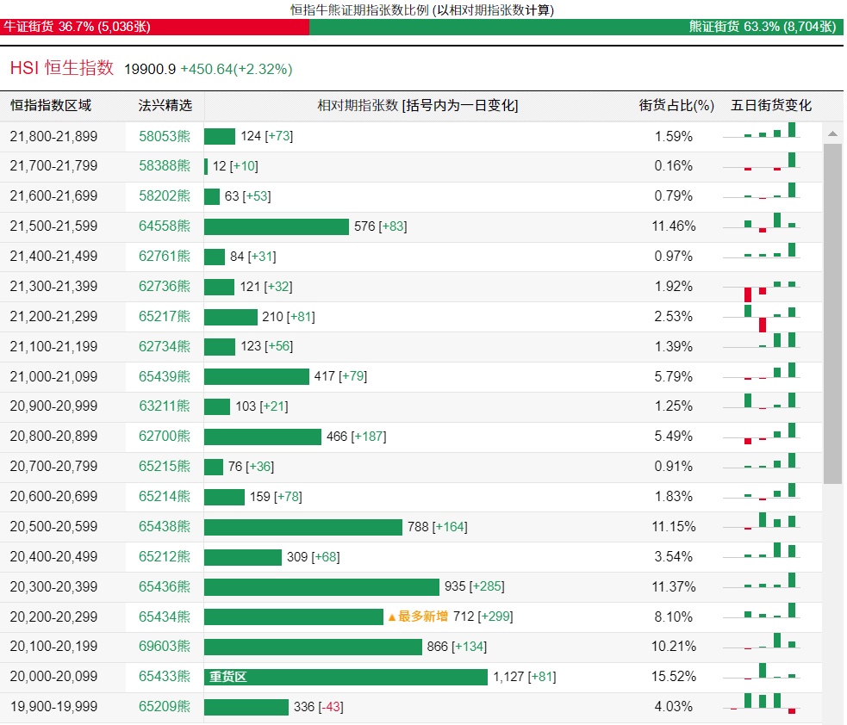Image resolution: width=847 pixels, height=725 pixels.
Task: Open the 69603熊 warrant link
Action: click(165, 646)
